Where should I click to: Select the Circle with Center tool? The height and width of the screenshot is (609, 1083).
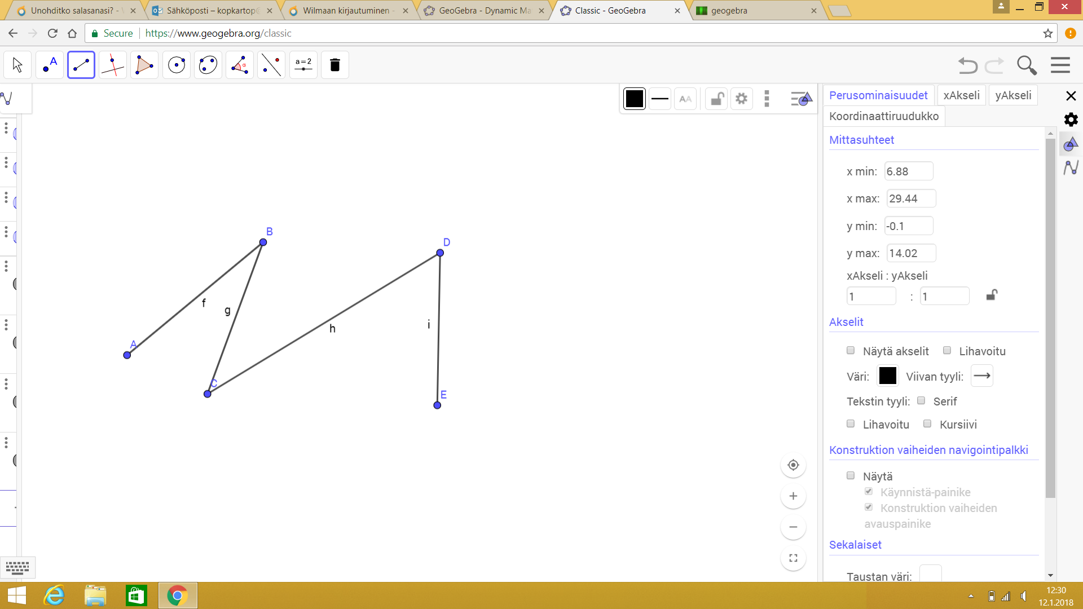(x=177, y=65)
